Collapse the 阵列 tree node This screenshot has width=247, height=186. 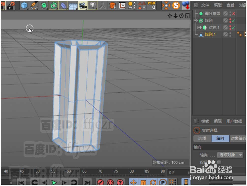[195, 20]
